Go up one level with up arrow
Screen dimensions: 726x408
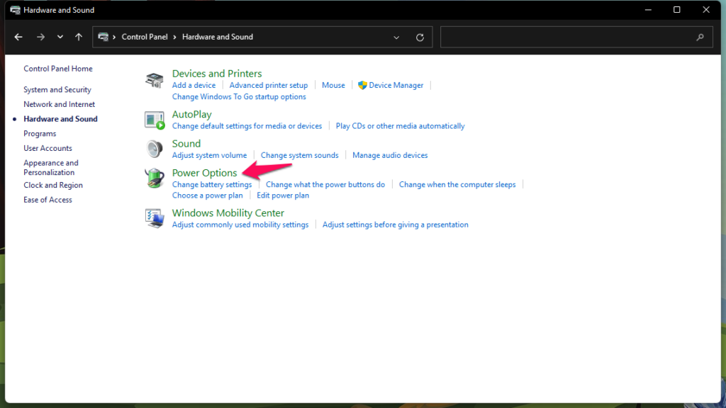click(x=79, y=37)
